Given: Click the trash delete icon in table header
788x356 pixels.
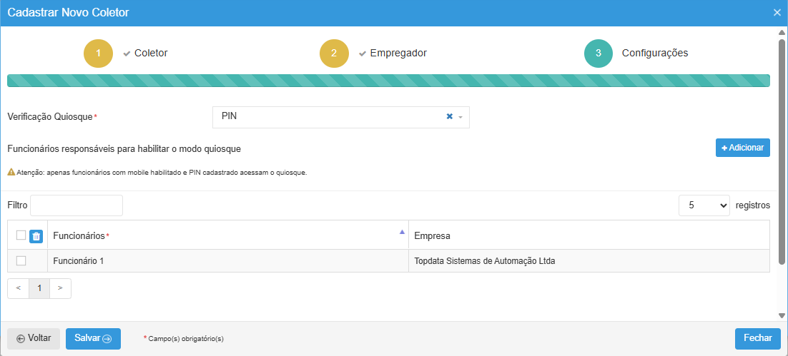Looking at the screenshot, I should (x=36, y=236).
